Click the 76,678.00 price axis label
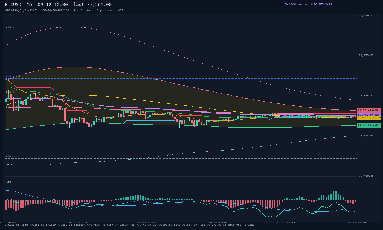The width and height of the screenshot is (383, 230). pyautogui.click(x=366, y=136)
